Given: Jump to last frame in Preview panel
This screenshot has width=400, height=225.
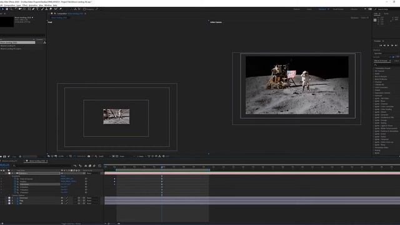Looking at the screenshot, I should pyautogui.click(x=396, y=46).
